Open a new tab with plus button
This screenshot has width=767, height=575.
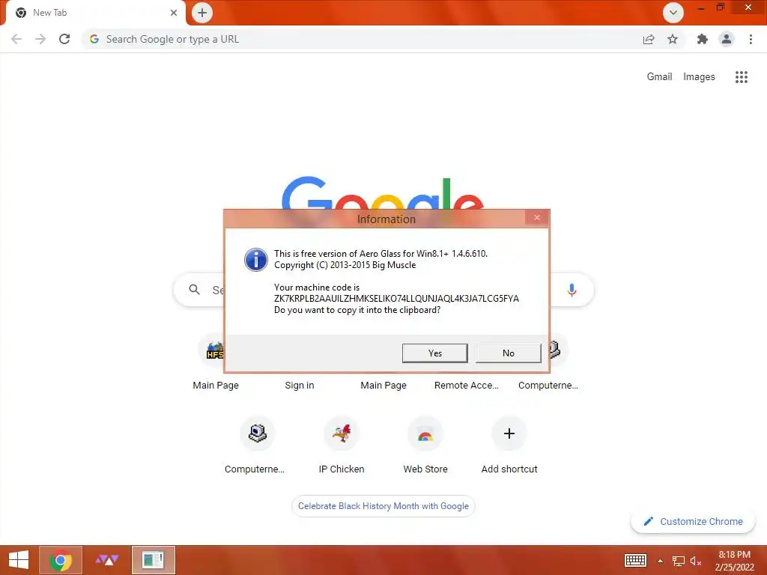point(202,13)
